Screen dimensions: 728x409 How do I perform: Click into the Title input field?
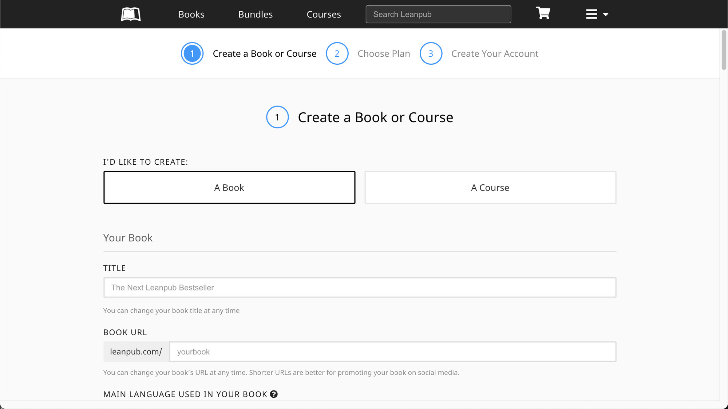[x=360, y=288]
